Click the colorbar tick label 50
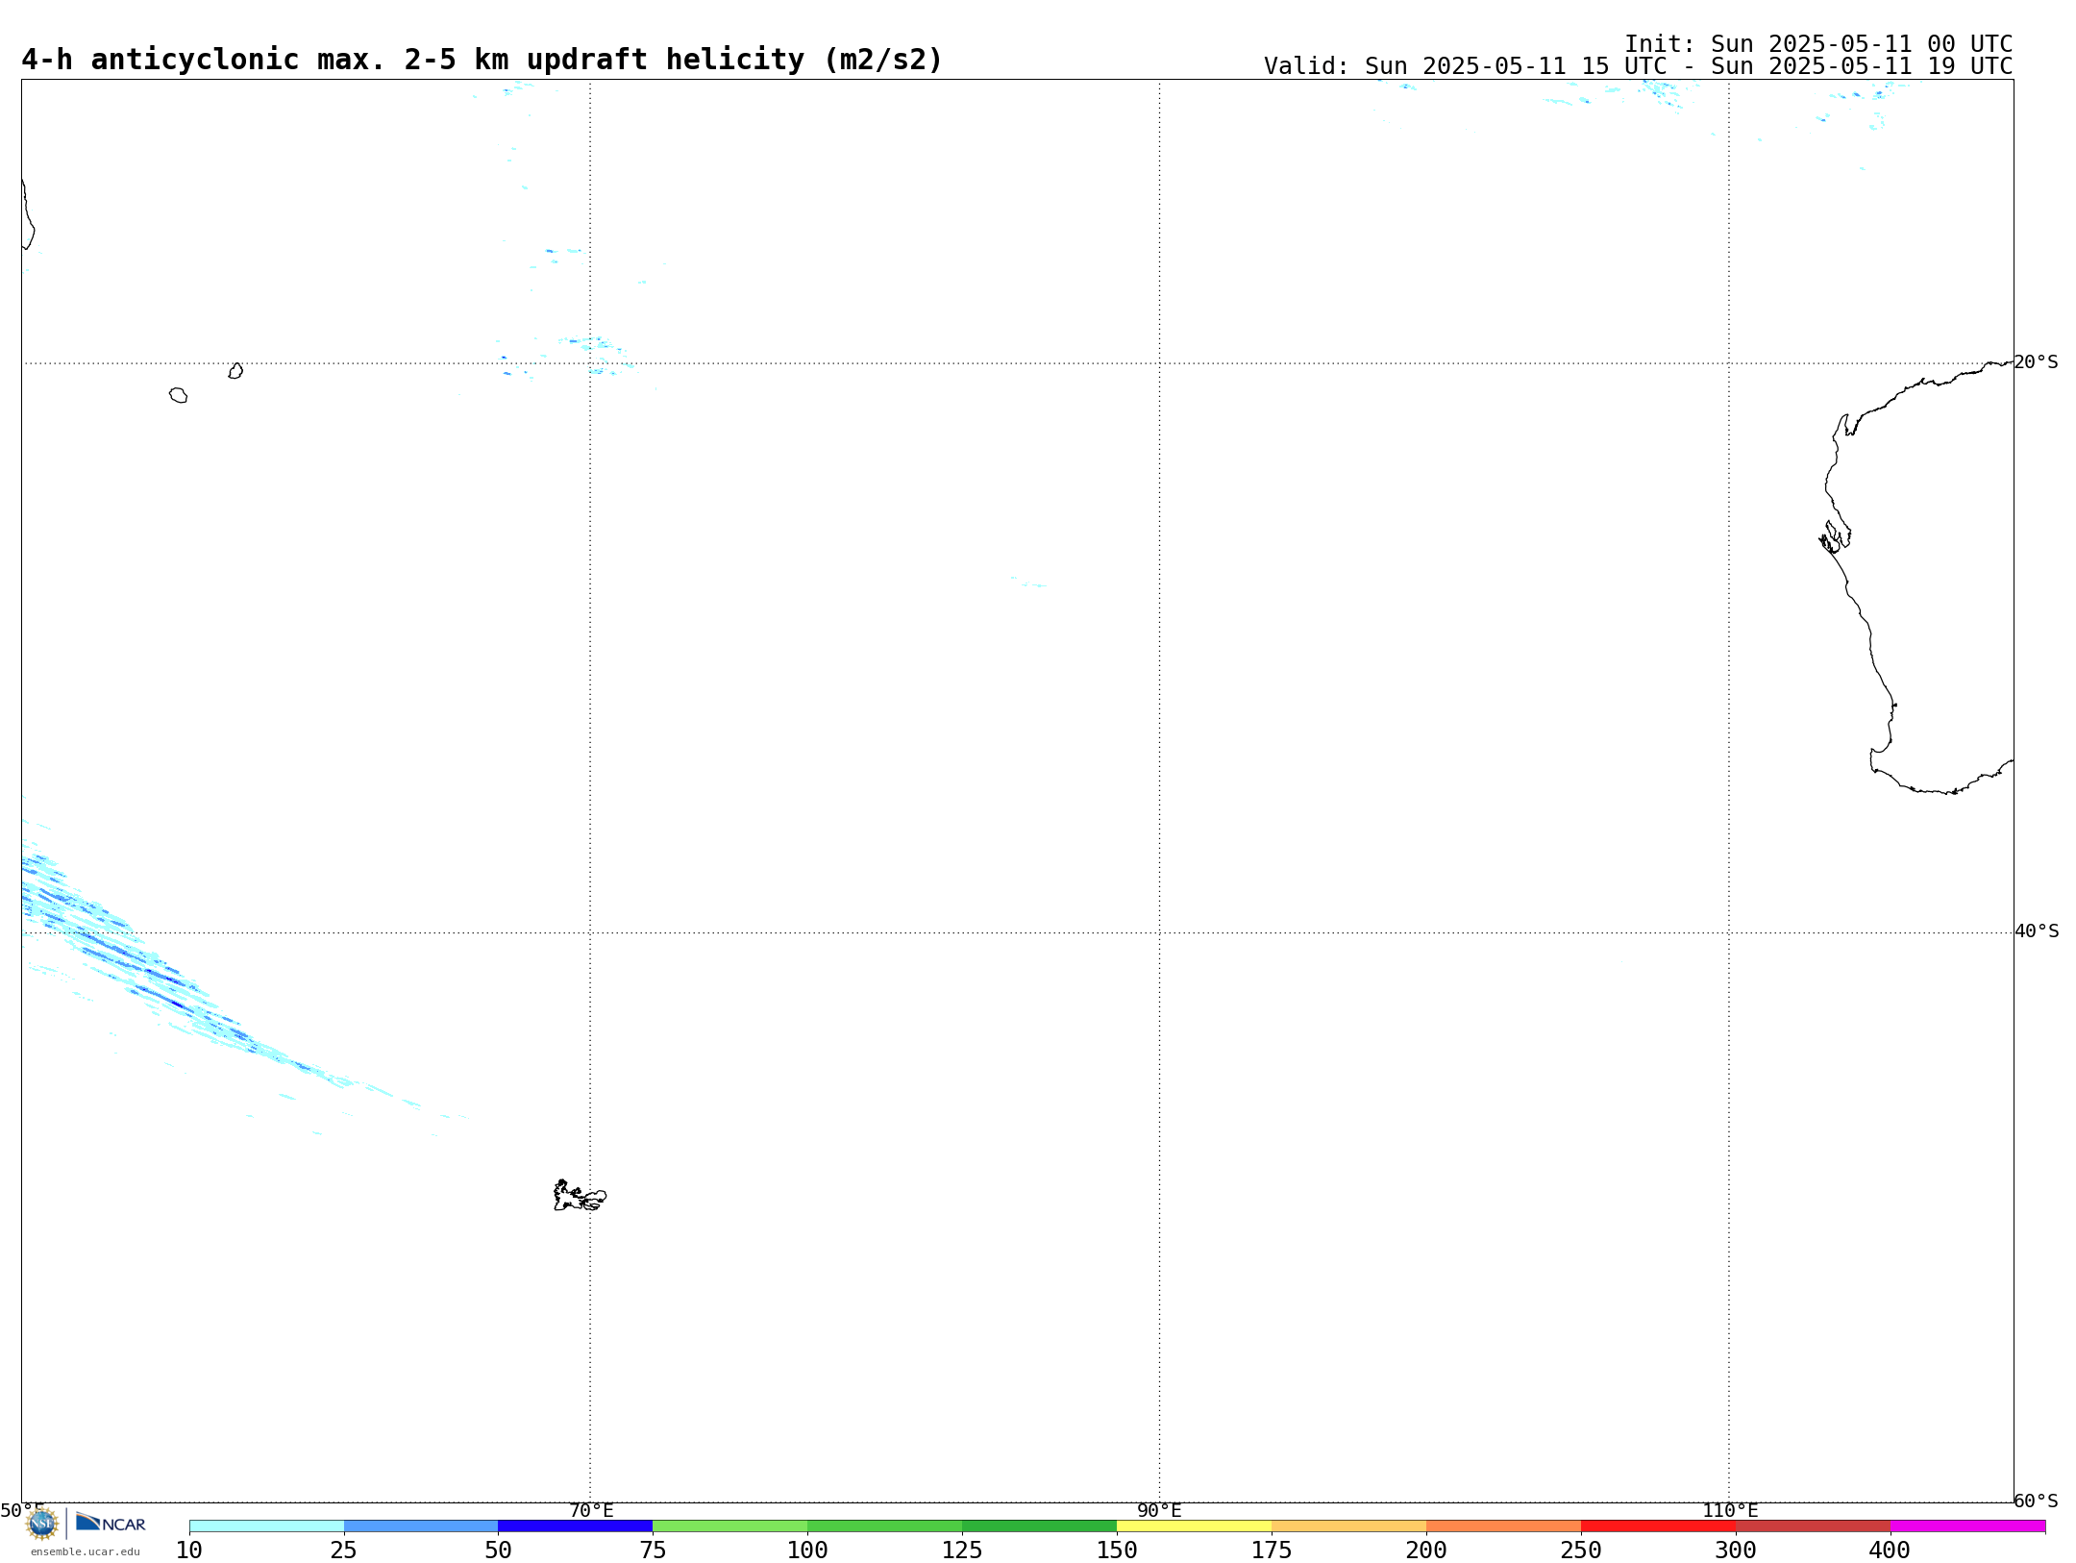 (498, 1551)
